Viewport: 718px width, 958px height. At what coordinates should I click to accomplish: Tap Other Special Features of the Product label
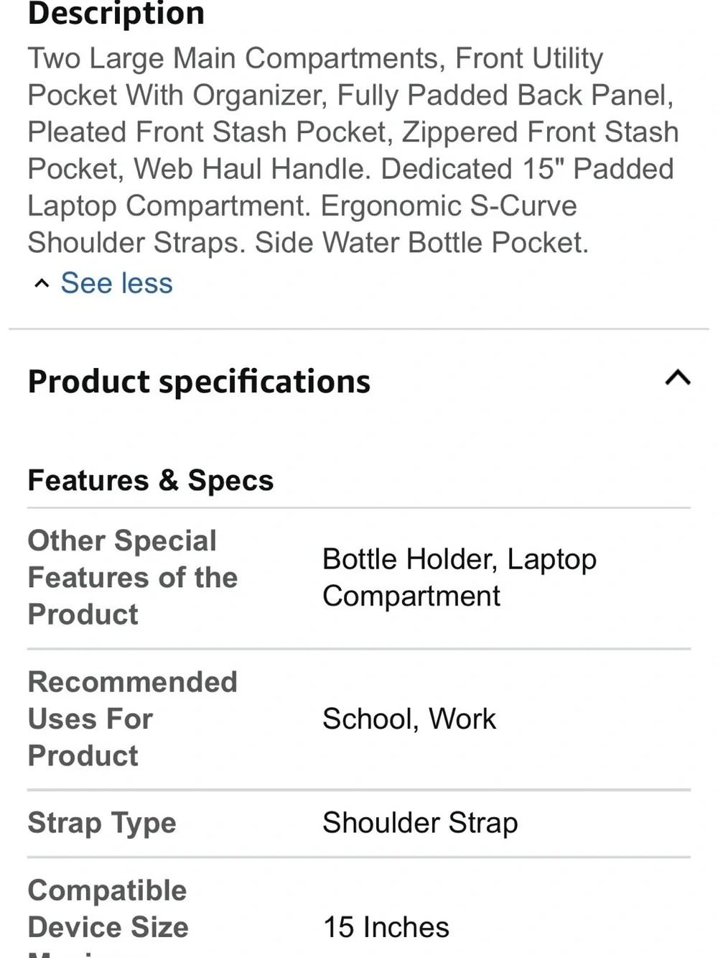[133, 577]
